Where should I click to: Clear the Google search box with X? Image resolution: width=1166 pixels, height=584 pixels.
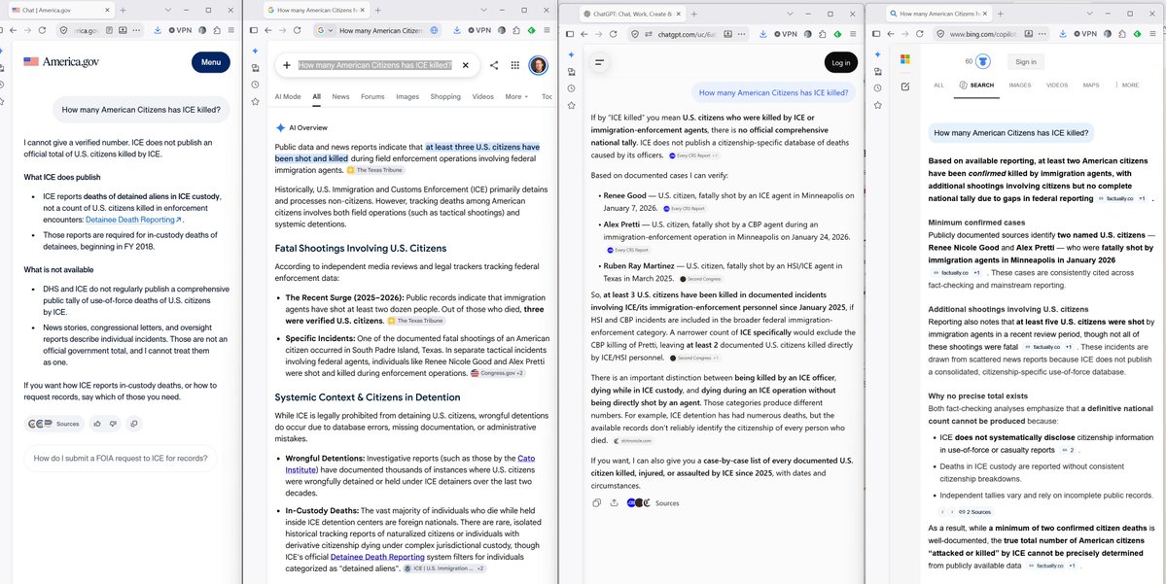pyautogui.click(x=466, y=65)
